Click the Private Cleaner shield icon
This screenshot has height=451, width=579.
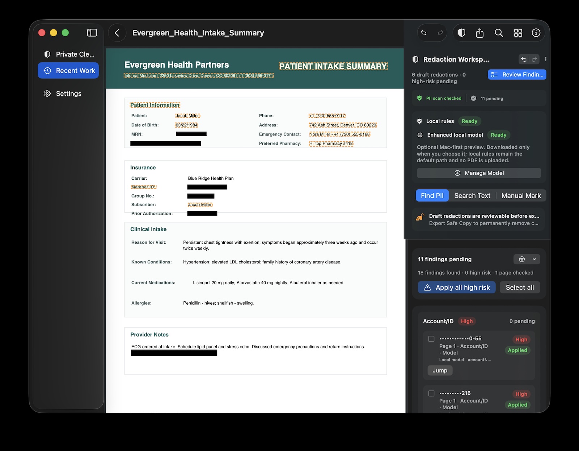[x=47, y=54]
